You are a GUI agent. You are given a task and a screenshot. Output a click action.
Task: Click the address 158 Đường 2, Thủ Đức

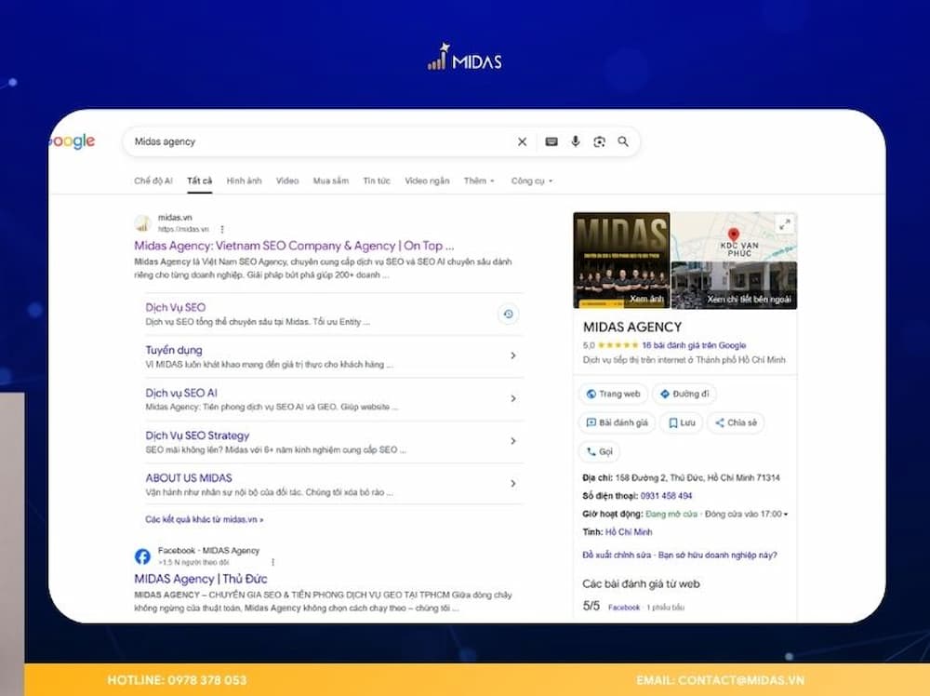point(697,477)
